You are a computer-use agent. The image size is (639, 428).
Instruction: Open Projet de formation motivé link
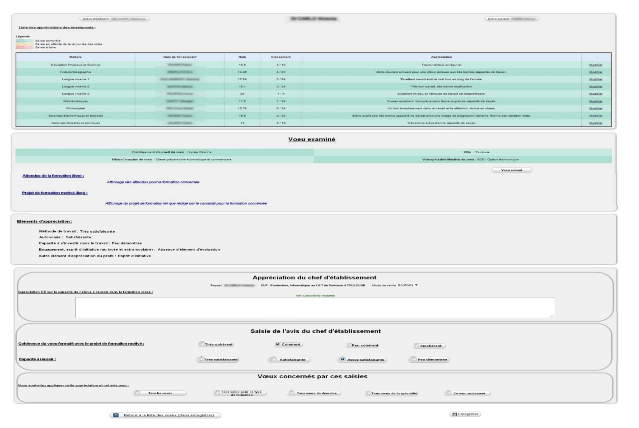click(54, 193)
